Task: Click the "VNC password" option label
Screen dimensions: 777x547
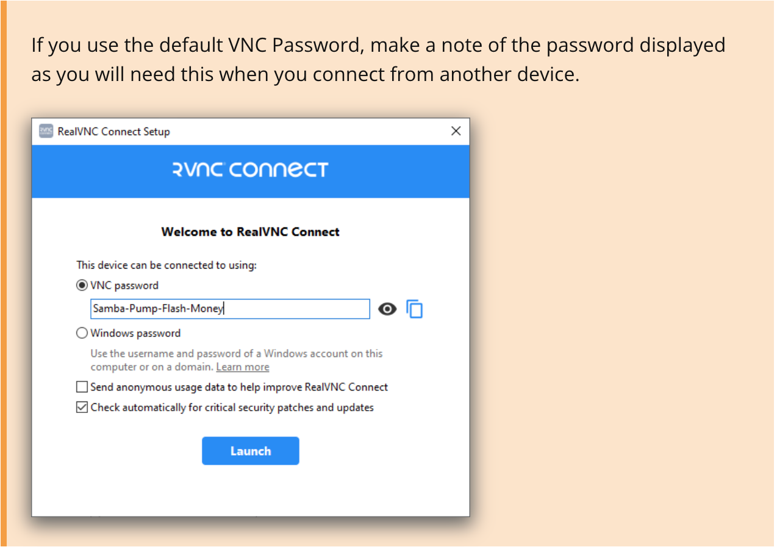Action: (x=124, y=285)
